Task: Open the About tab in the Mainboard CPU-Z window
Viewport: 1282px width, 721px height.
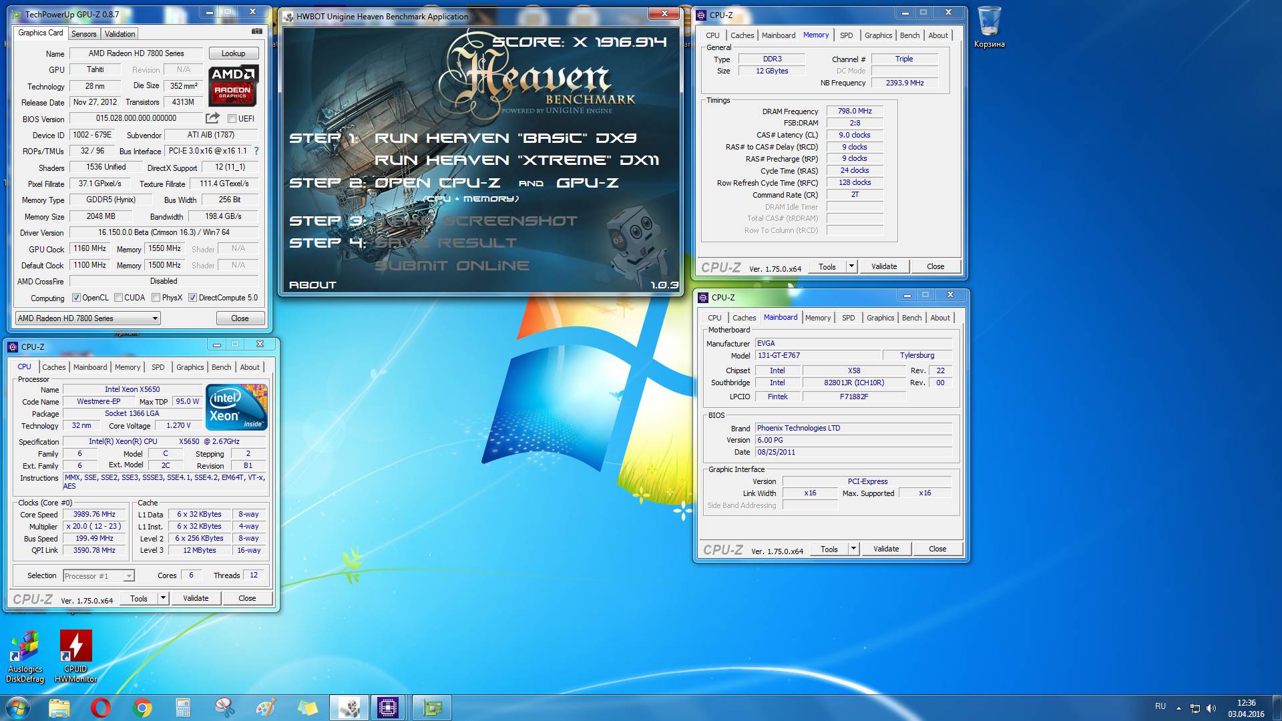Action: tap(940, 318)
